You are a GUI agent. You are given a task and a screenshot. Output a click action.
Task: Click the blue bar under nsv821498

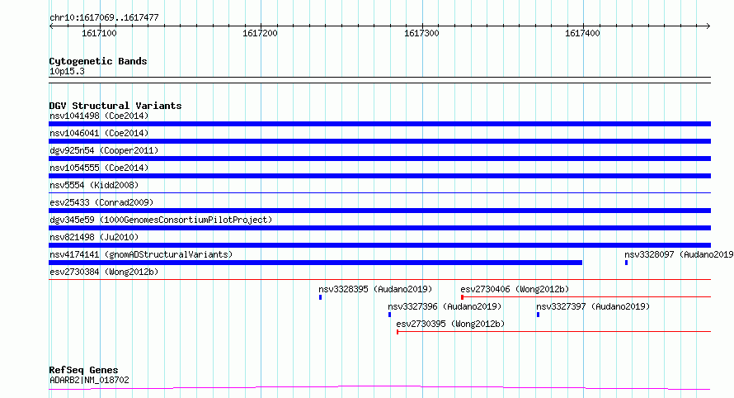(379, 245)
